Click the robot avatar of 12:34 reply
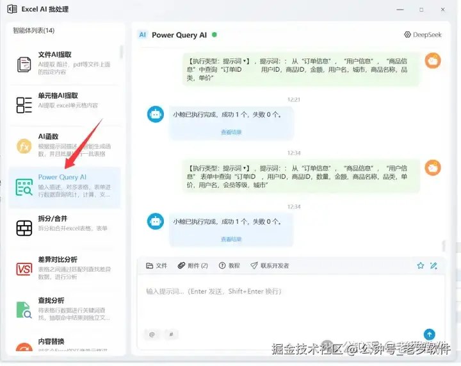461x366 pixels. click(156, 221)
